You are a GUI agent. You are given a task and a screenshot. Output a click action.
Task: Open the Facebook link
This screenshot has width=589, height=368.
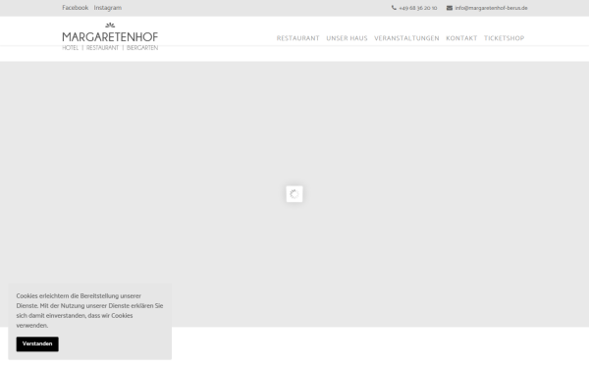(x=76, y=8)
